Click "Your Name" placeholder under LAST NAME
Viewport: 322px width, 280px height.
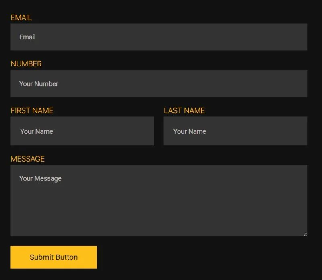[190, 131]
